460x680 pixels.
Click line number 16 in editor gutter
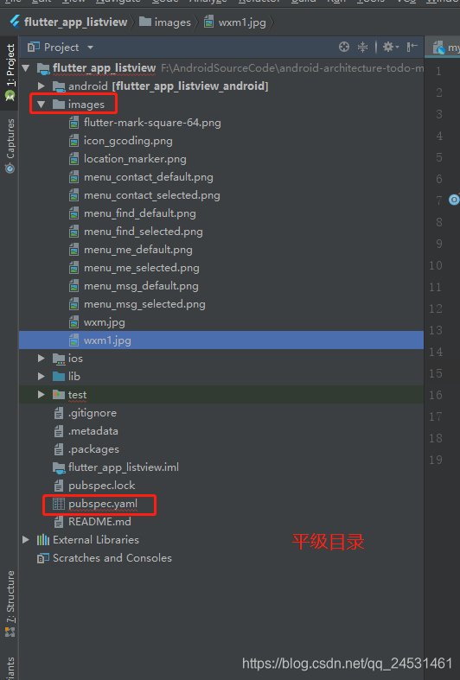pyautogui.click(x=436, y=395)
